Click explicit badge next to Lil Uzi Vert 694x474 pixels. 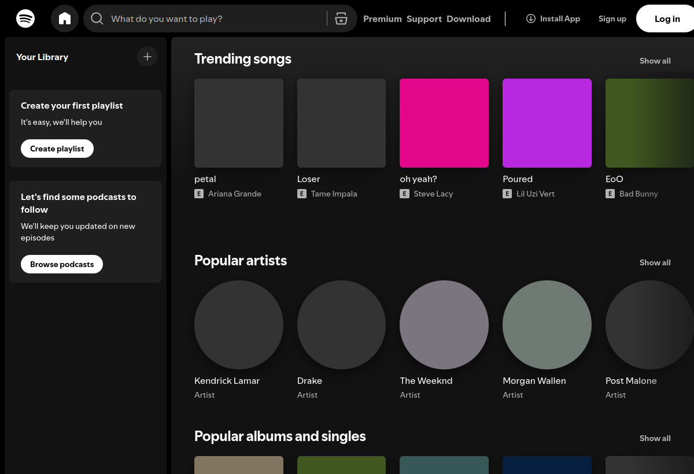(507, 194)
